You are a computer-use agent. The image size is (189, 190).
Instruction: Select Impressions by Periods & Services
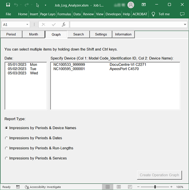pyautogui.click(x=36, y=158)
